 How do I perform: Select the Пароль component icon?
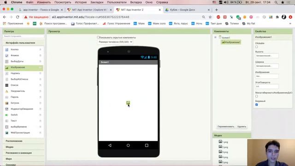(x=7, y=97)
